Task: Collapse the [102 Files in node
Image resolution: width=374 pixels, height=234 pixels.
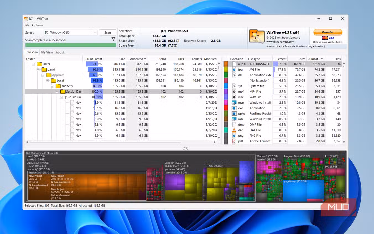Action: click(61, 97)
